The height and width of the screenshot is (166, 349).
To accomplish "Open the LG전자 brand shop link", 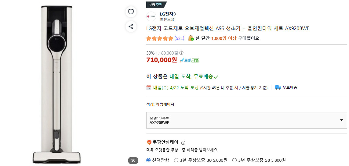I will 168,14.
